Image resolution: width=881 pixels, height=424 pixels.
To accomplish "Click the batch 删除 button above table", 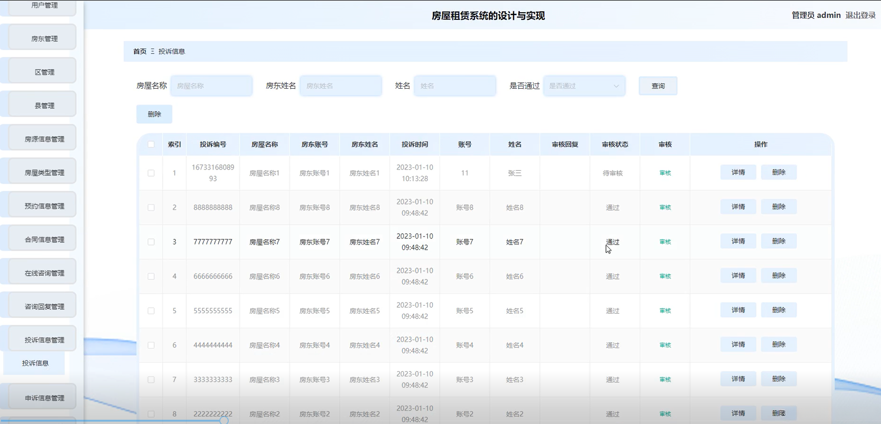I will [x=154, y=114].
